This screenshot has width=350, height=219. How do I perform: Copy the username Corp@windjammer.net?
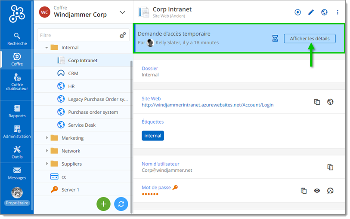[330, 167]
